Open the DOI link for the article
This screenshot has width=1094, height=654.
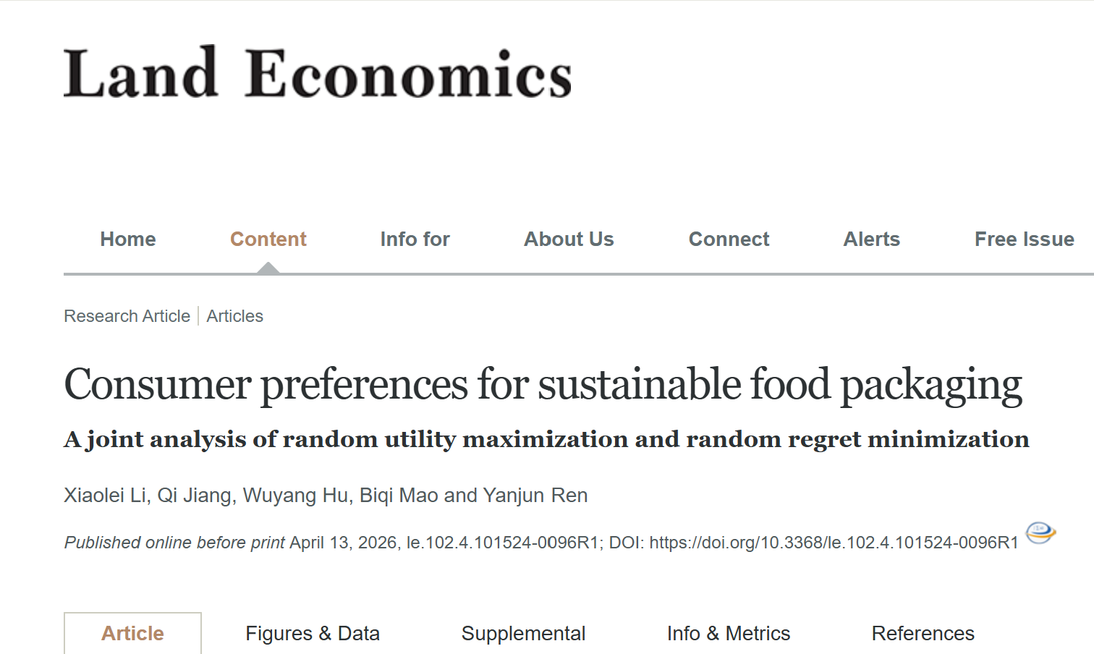(x=834, y=543)
